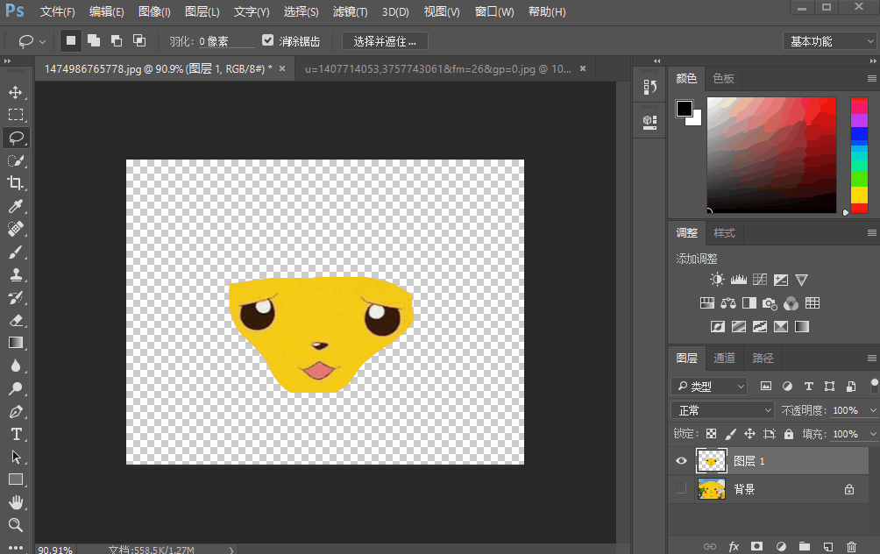Select the Move tool
880x554 pixels.
click(x=16, y=92)
